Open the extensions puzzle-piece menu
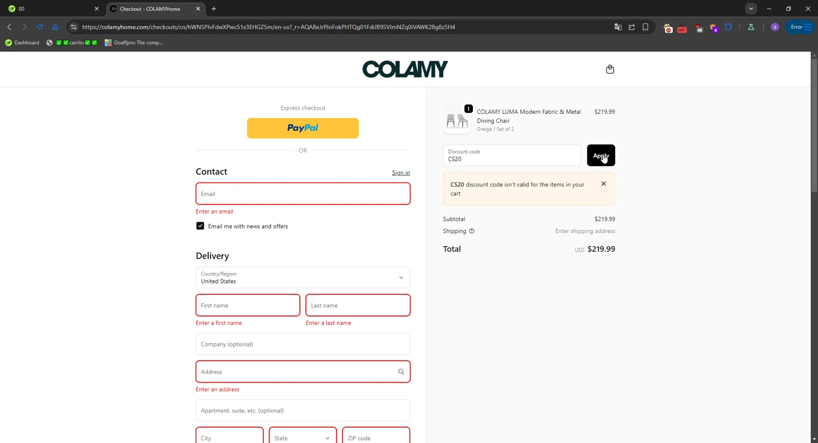818x443 pixels. coord(729,27)
